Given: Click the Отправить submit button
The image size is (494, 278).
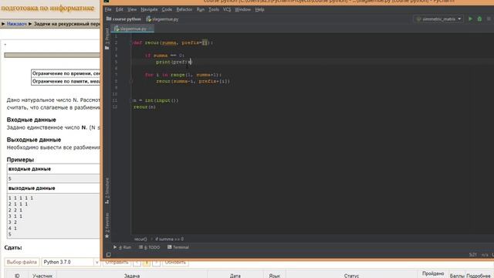Looking at the screenshot, I should coord(117,262).
